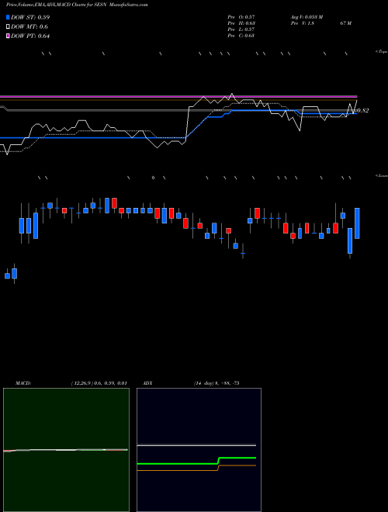Click the blue DOW ST legend swatch
This screenshot has width=388, height=512.
8,17
